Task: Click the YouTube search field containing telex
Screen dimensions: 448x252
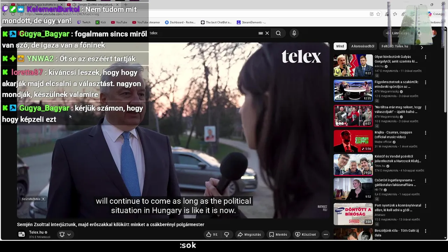Action: coord(203,33)
